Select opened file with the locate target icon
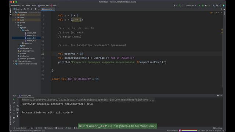This screenshot has width=235, height=132. coord(25,9)
